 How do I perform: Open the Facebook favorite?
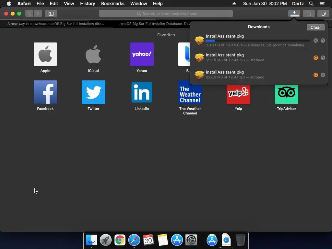pyautogui.click(x=45, y=95)
